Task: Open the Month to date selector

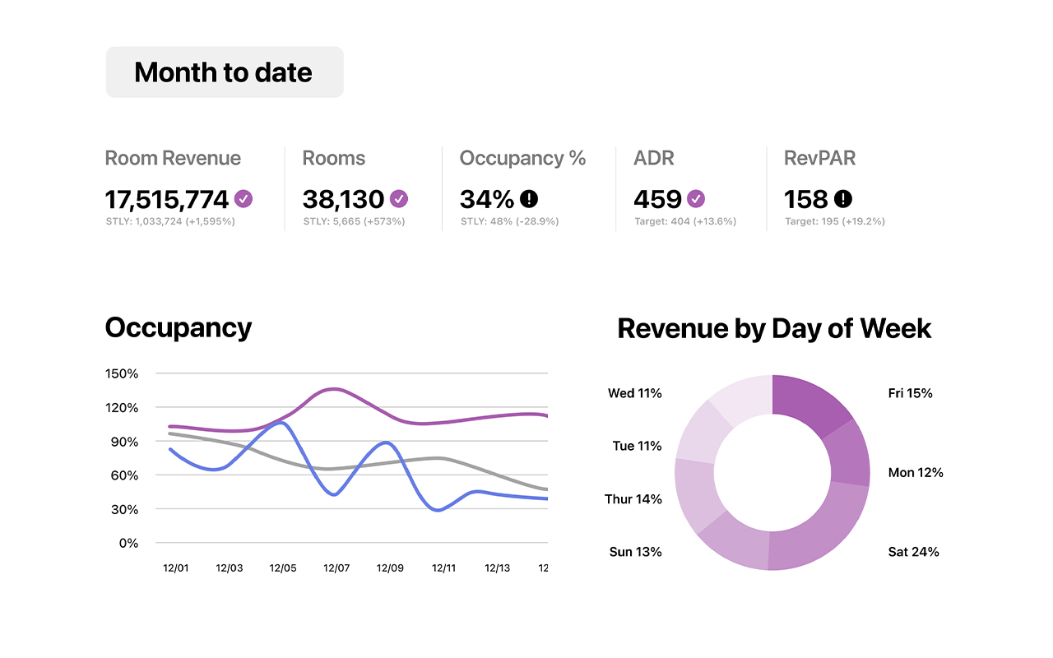Action: coord(224,72)
